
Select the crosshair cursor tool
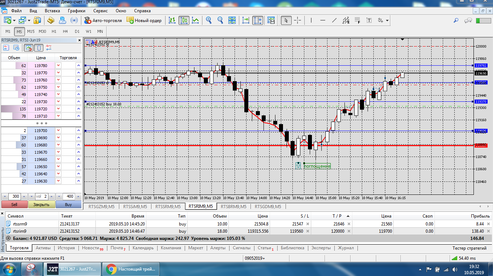297,21
